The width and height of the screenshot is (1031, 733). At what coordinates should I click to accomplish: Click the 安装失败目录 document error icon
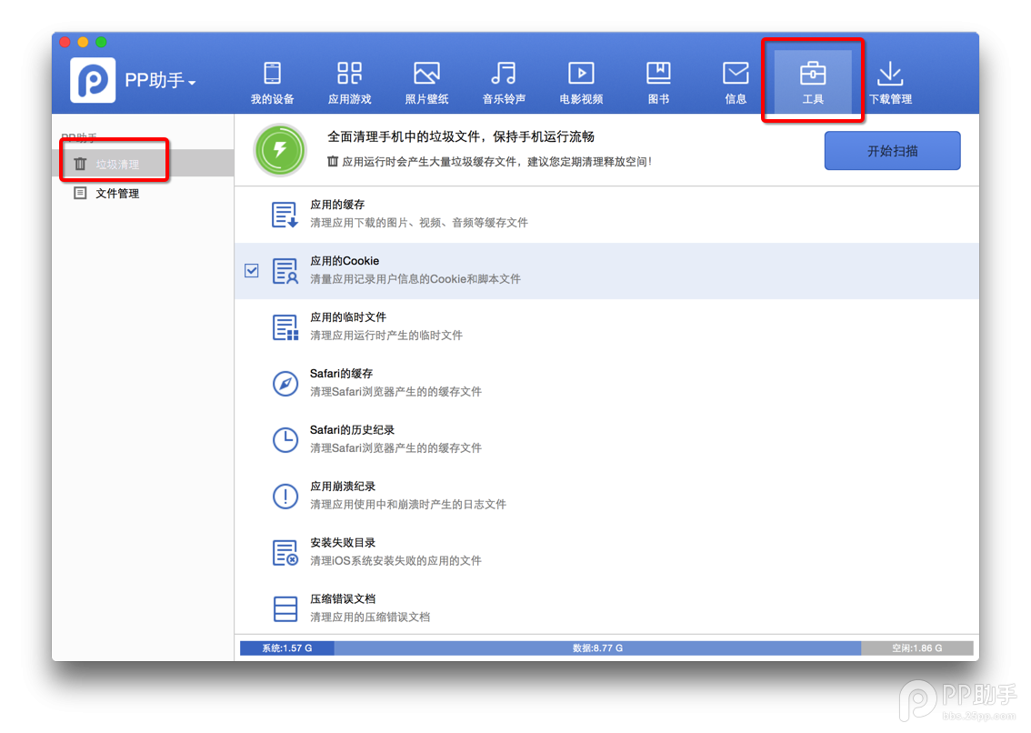(285, 552)
